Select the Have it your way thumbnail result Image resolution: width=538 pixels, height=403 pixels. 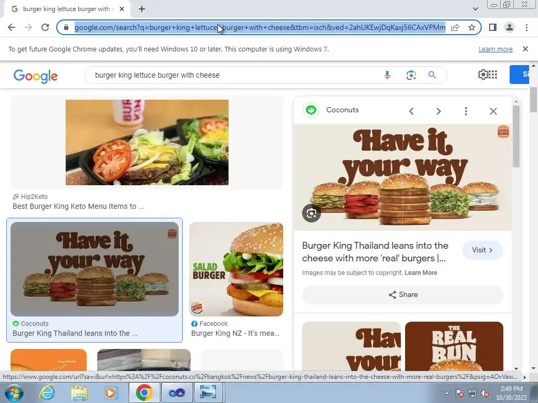pos(95,269)
